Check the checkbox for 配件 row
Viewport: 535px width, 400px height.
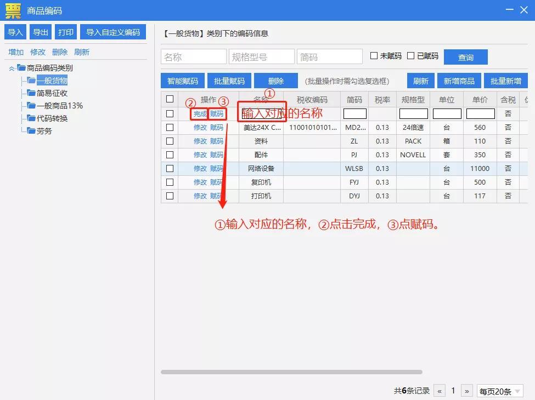170,155
